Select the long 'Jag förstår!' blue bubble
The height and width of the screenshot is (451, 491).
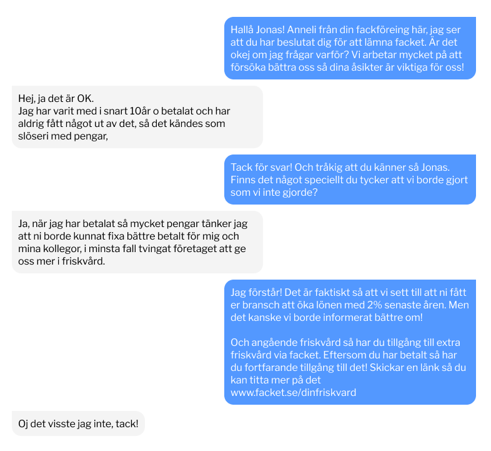[x=350, y=342]
